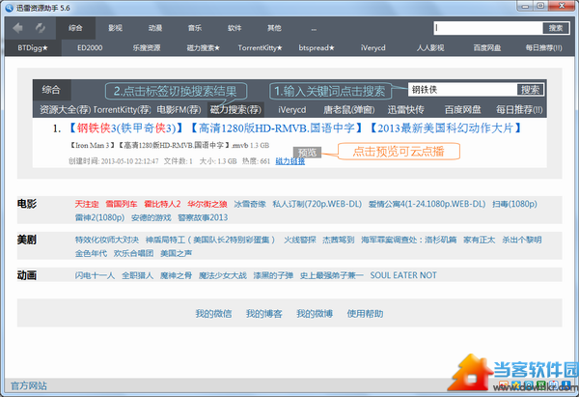This screenshot has height=397, width=579.
Task: Open 私人订制(720p.WEB-DL) link
Action: point(317,204)
